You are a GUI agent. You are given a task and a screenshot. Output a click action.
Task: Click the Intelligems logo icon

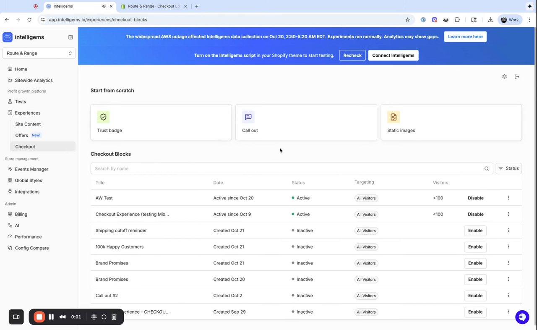[8, 37]
